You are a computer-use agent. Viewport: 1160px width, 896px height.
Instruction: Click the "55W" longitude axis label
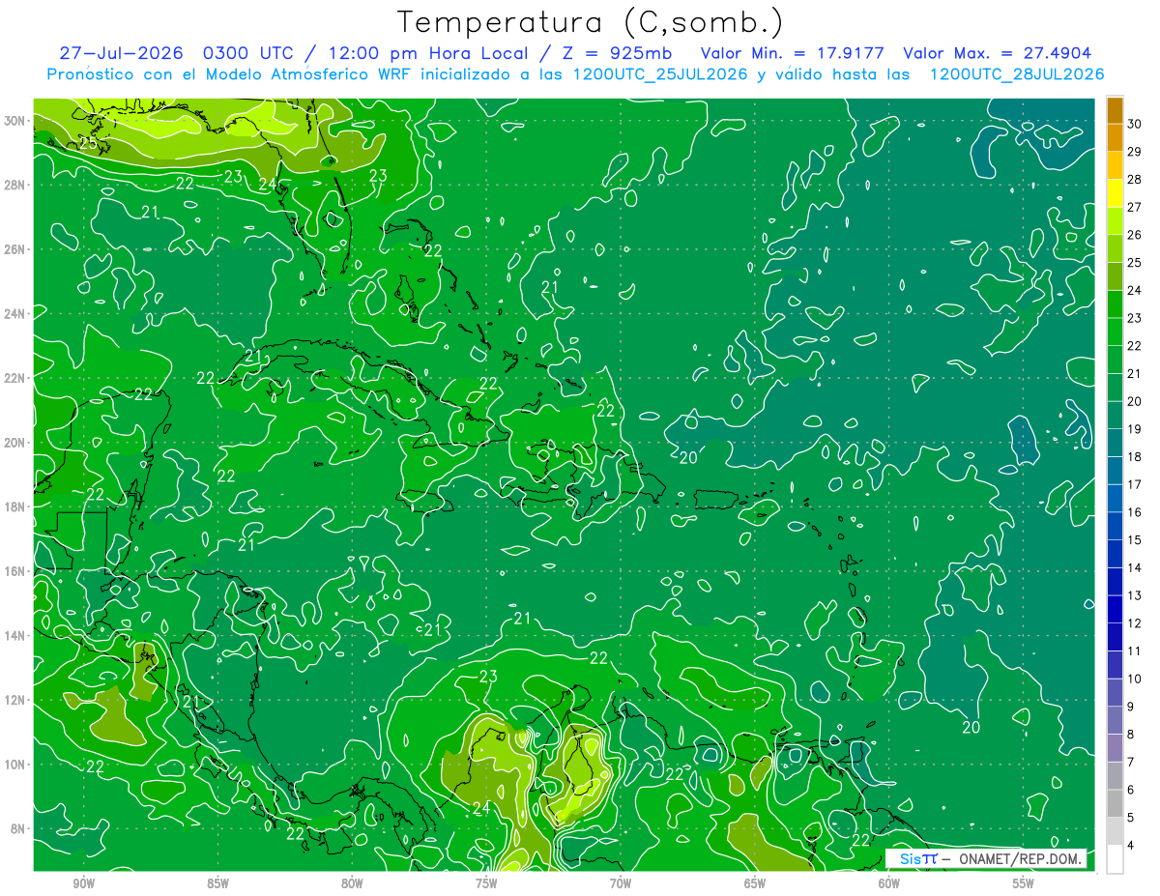click(1024, 883)
